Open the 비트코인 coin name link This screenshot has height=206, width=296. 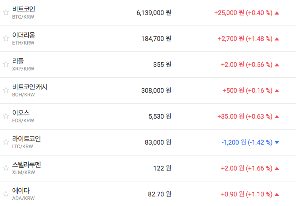coord(23,9)
